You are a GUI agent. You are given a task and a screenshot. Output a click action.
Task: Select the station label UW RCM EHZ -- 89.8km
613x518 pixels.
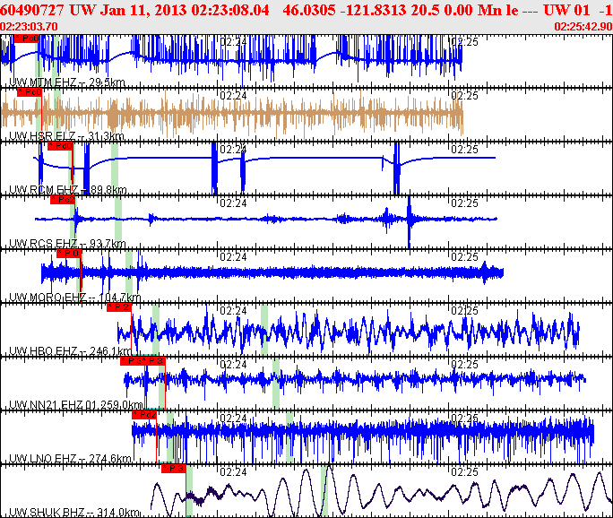pyautogui.click(x=67, y=190)
